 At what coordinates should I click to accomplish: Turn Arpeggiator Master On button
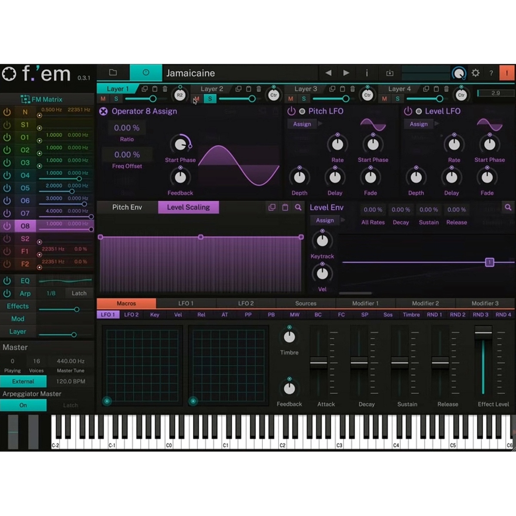tap(23, 405)
